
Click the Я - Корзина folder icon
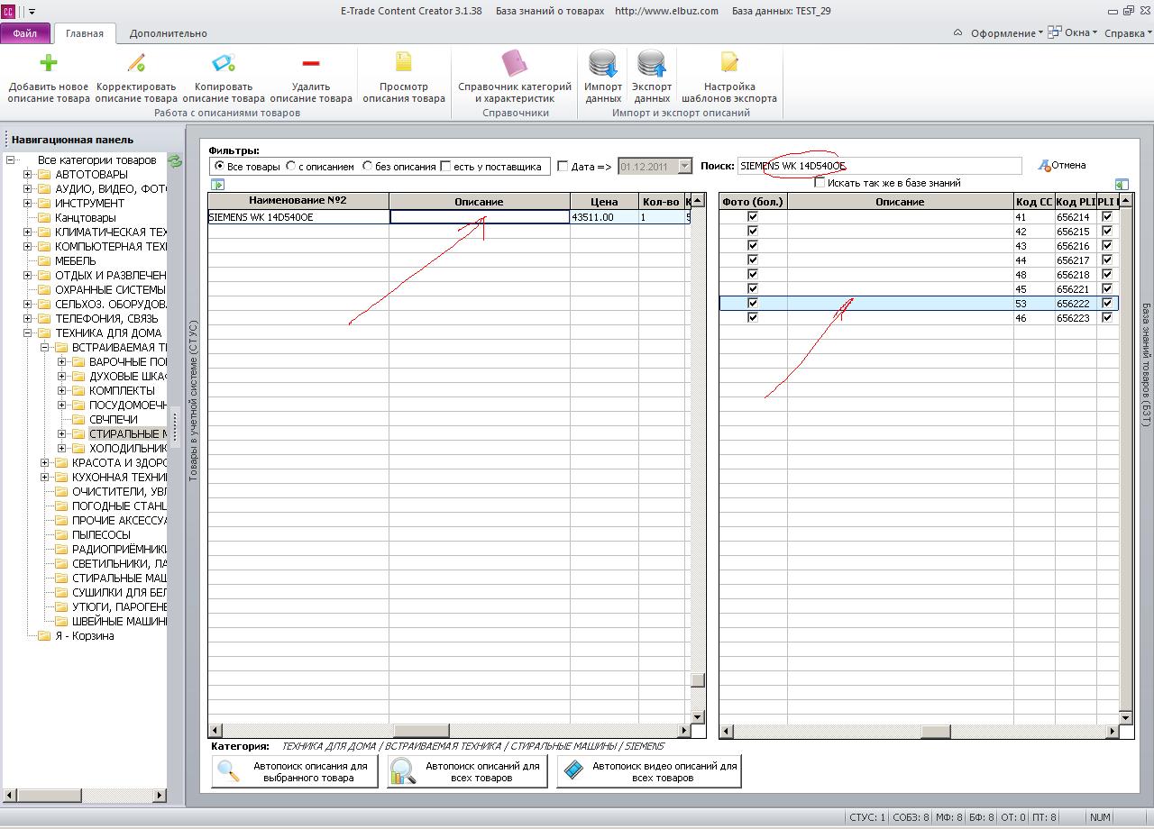tap(44, 636)
